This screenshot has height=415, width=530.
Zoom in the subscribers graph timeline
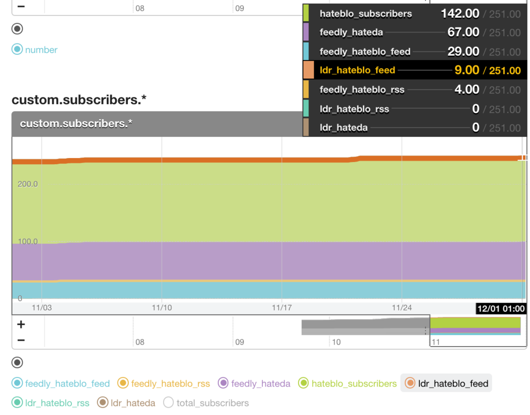tap(21, 324)
